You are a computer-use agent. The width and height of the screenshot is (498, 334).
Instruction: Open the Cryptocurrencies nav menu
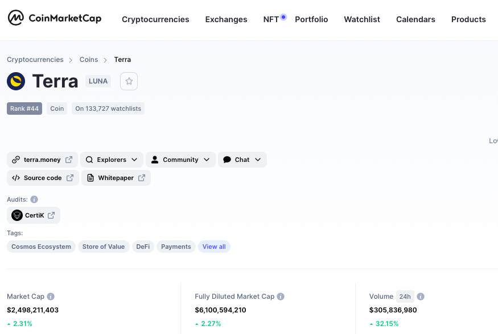coord(155,19)
